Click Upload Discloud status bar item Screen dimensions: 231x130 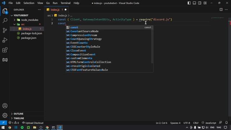pyautogui.click(x=33, y=123)
